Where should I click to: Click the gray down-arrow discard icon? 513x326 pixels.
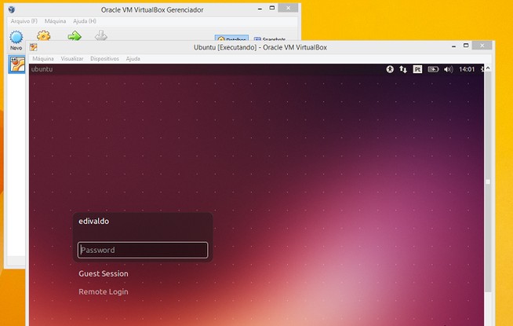point(100,35)
